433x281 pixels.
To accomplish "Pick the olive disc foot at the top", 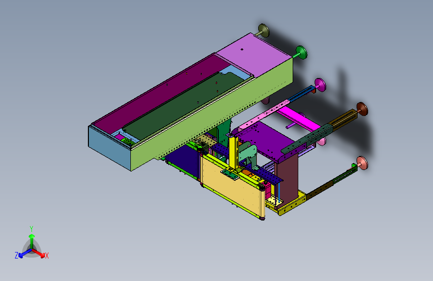I will tap(264, 30).
